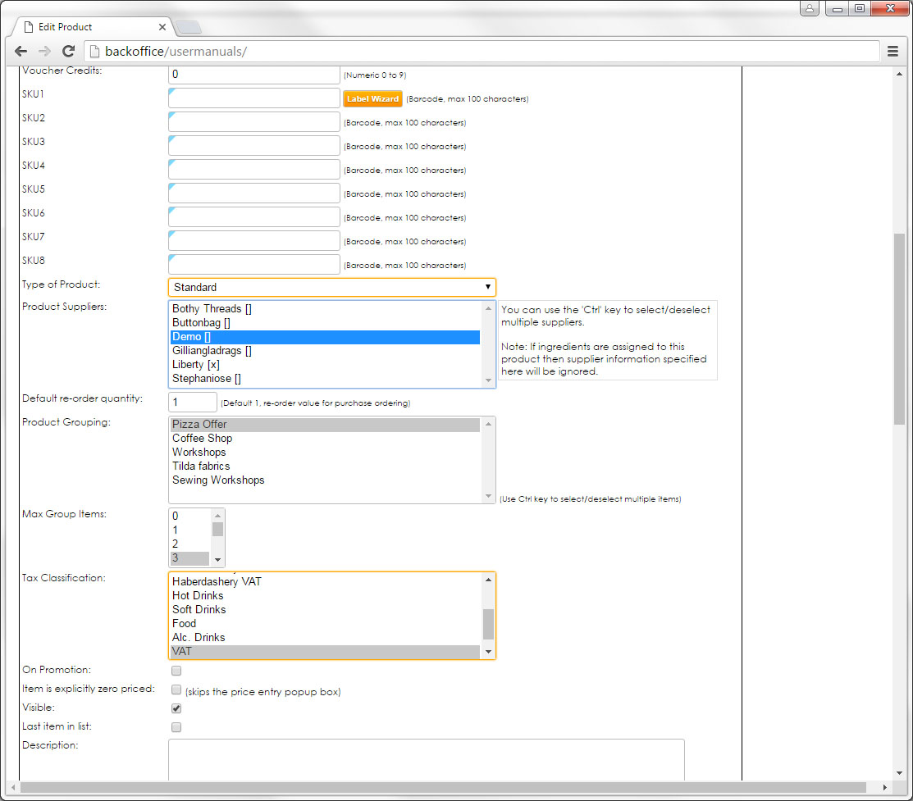Screen dimensions: 913x801
Task: Select Alc. Drinks tax classification
Action: click(325, 637)
